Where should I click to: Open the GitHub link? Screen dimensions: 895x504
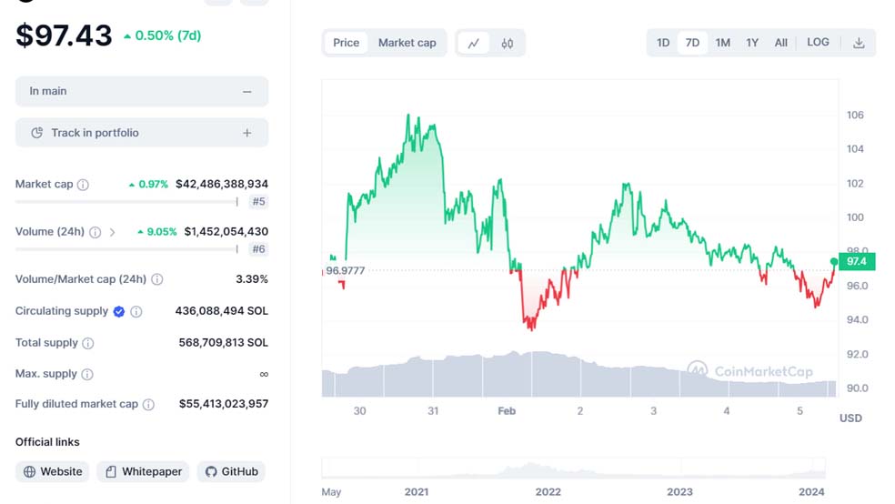click(x=231, y=471)
